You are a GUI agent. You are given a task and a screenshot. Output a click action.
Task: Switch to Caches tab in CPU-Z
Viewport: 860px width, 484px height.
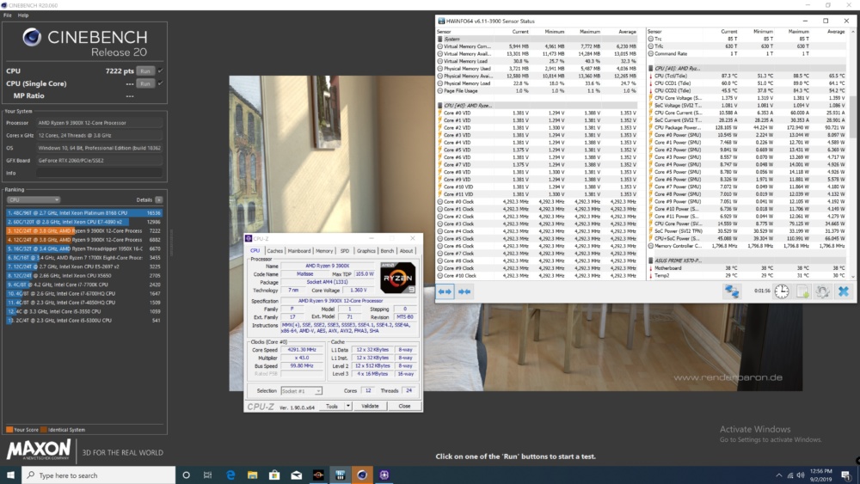pos(275,250)
